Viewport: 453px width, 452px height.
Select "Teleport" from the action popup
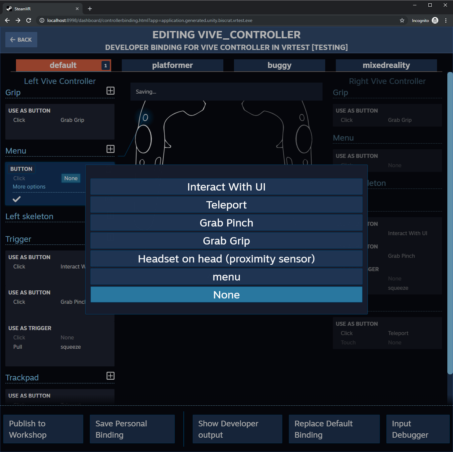tap(226, 205)
